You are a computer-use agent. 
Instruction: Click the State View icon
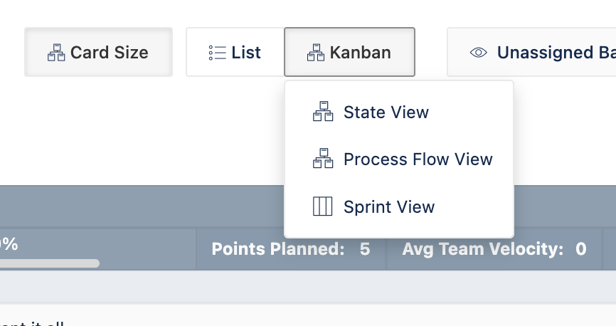(x=323, y=112)
